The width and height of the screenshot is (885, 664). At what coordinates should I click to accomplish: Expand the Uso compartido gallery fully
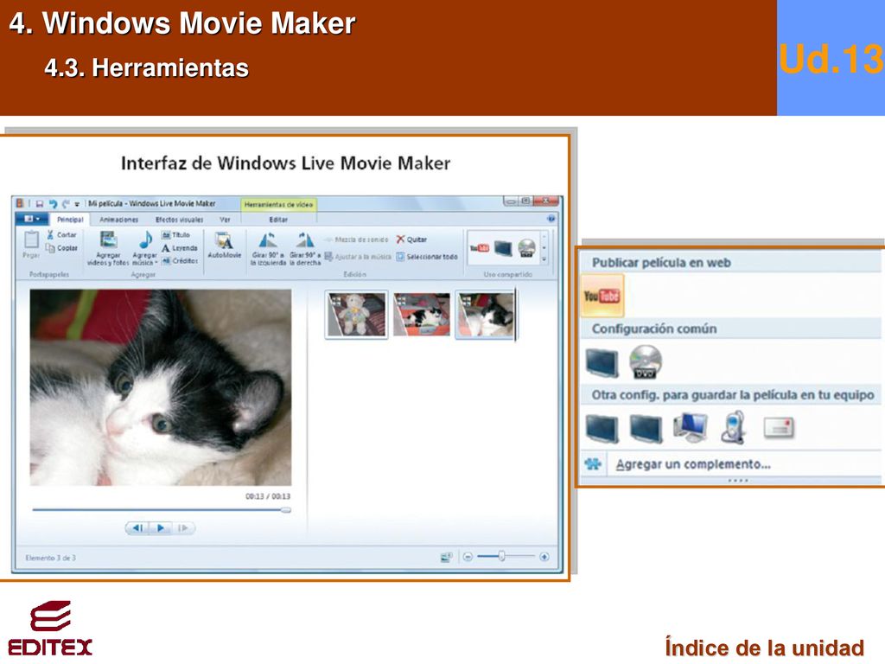544,259
